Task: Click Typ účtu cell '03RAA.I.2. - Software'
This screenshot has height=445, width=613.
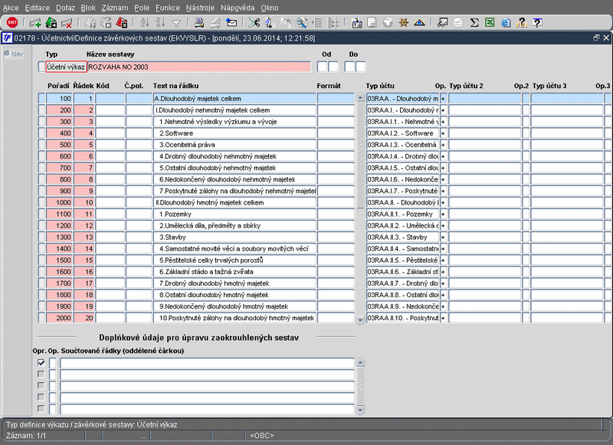Action: click(x=403, y=133)
